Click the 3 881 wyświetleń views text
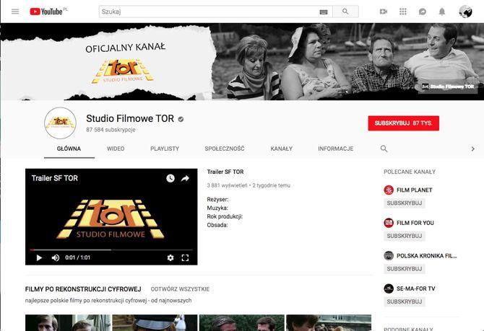This screenshot has width=484, height=331. point(227,185)
